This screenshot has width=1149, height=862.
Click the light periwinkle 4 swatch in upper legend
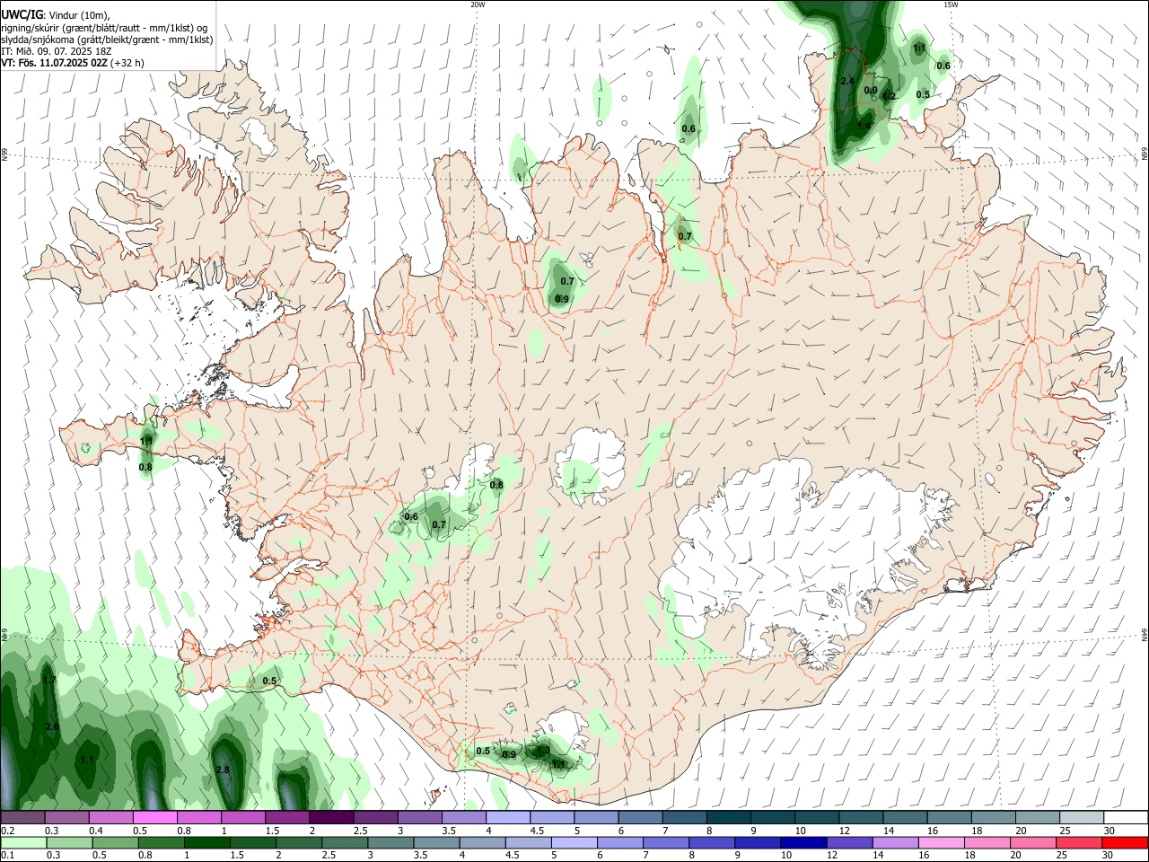tap(508, 818)
